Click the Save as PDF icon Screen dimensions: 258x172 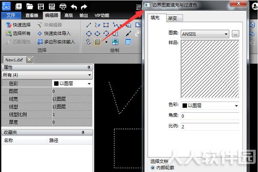coord(52,6)
